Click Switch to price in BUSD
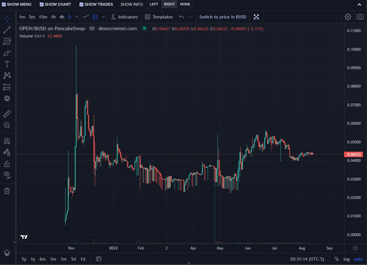 (x=223, y=17)
